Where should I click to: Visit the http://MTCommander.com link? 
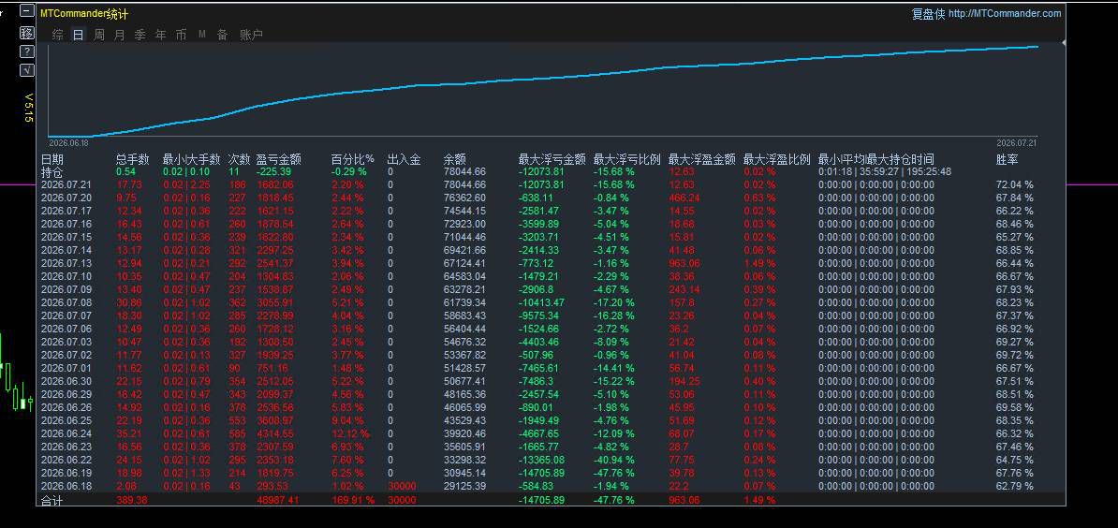[x=1004, y=13]
